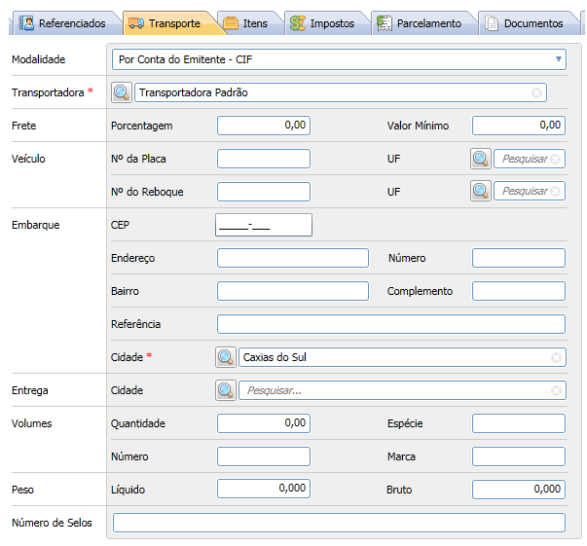Click the Valor Mínimo field

tap(519, 126)
